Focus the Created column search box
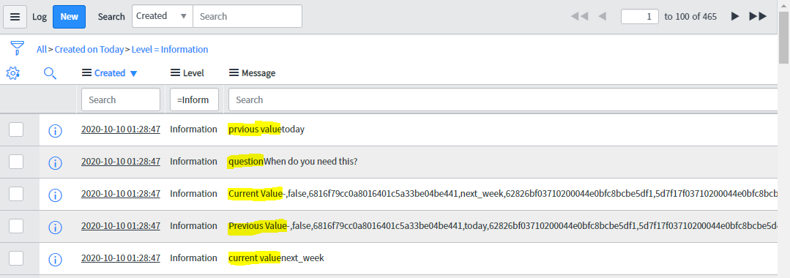Image resolution: width=790 pixels, height=278 pixels. [x=120, y=99]
